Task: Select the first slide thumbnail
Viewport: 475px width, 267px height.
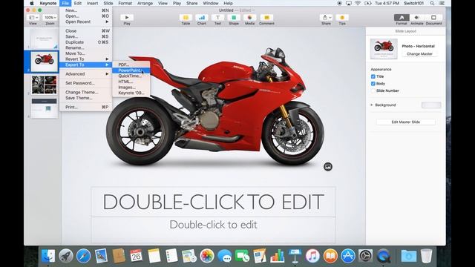Action: click(45, 39)
